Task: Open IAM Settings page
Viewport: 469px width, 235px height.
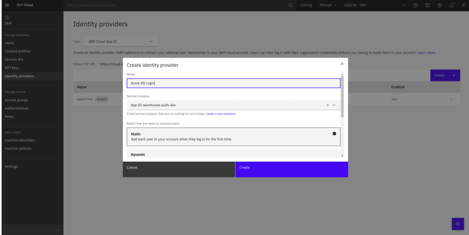Action: [x=11, y=167]
